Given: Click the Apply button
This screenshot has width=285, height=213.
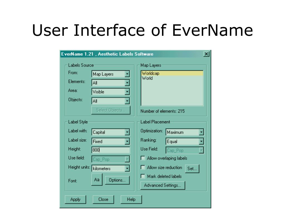Looking at the screenshot, I should pyautogui.click(x=75, y=199).
